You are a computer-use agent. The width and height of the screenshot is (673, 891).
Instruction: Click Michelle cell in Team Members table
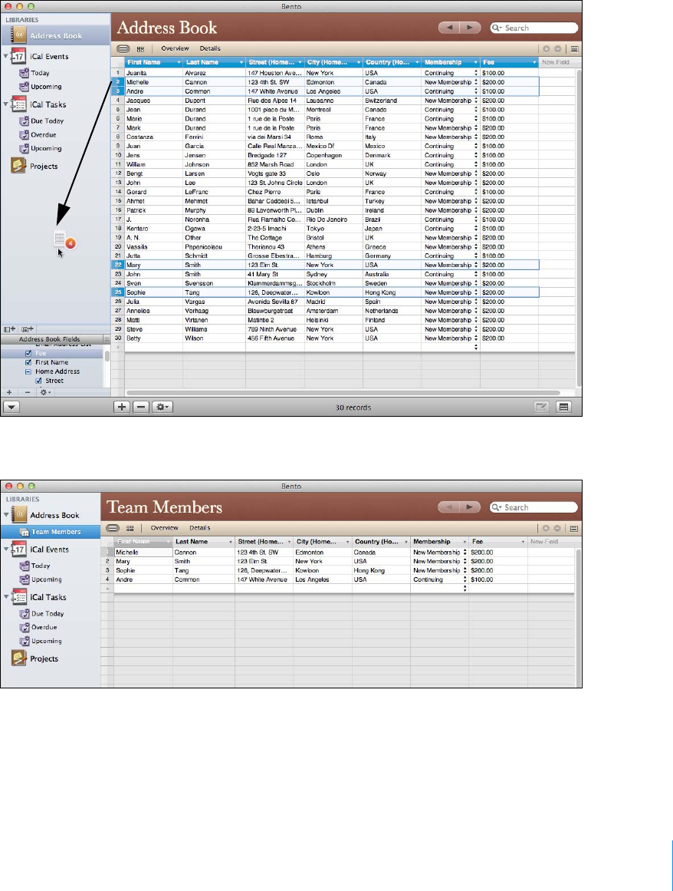[x=143, y=553]
